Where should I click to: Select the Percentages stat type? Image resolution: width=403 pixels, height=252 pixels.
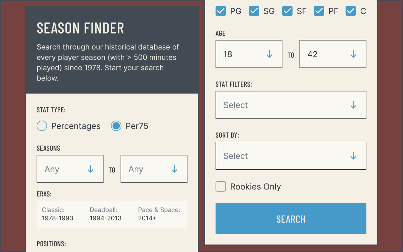pos(42,126)
